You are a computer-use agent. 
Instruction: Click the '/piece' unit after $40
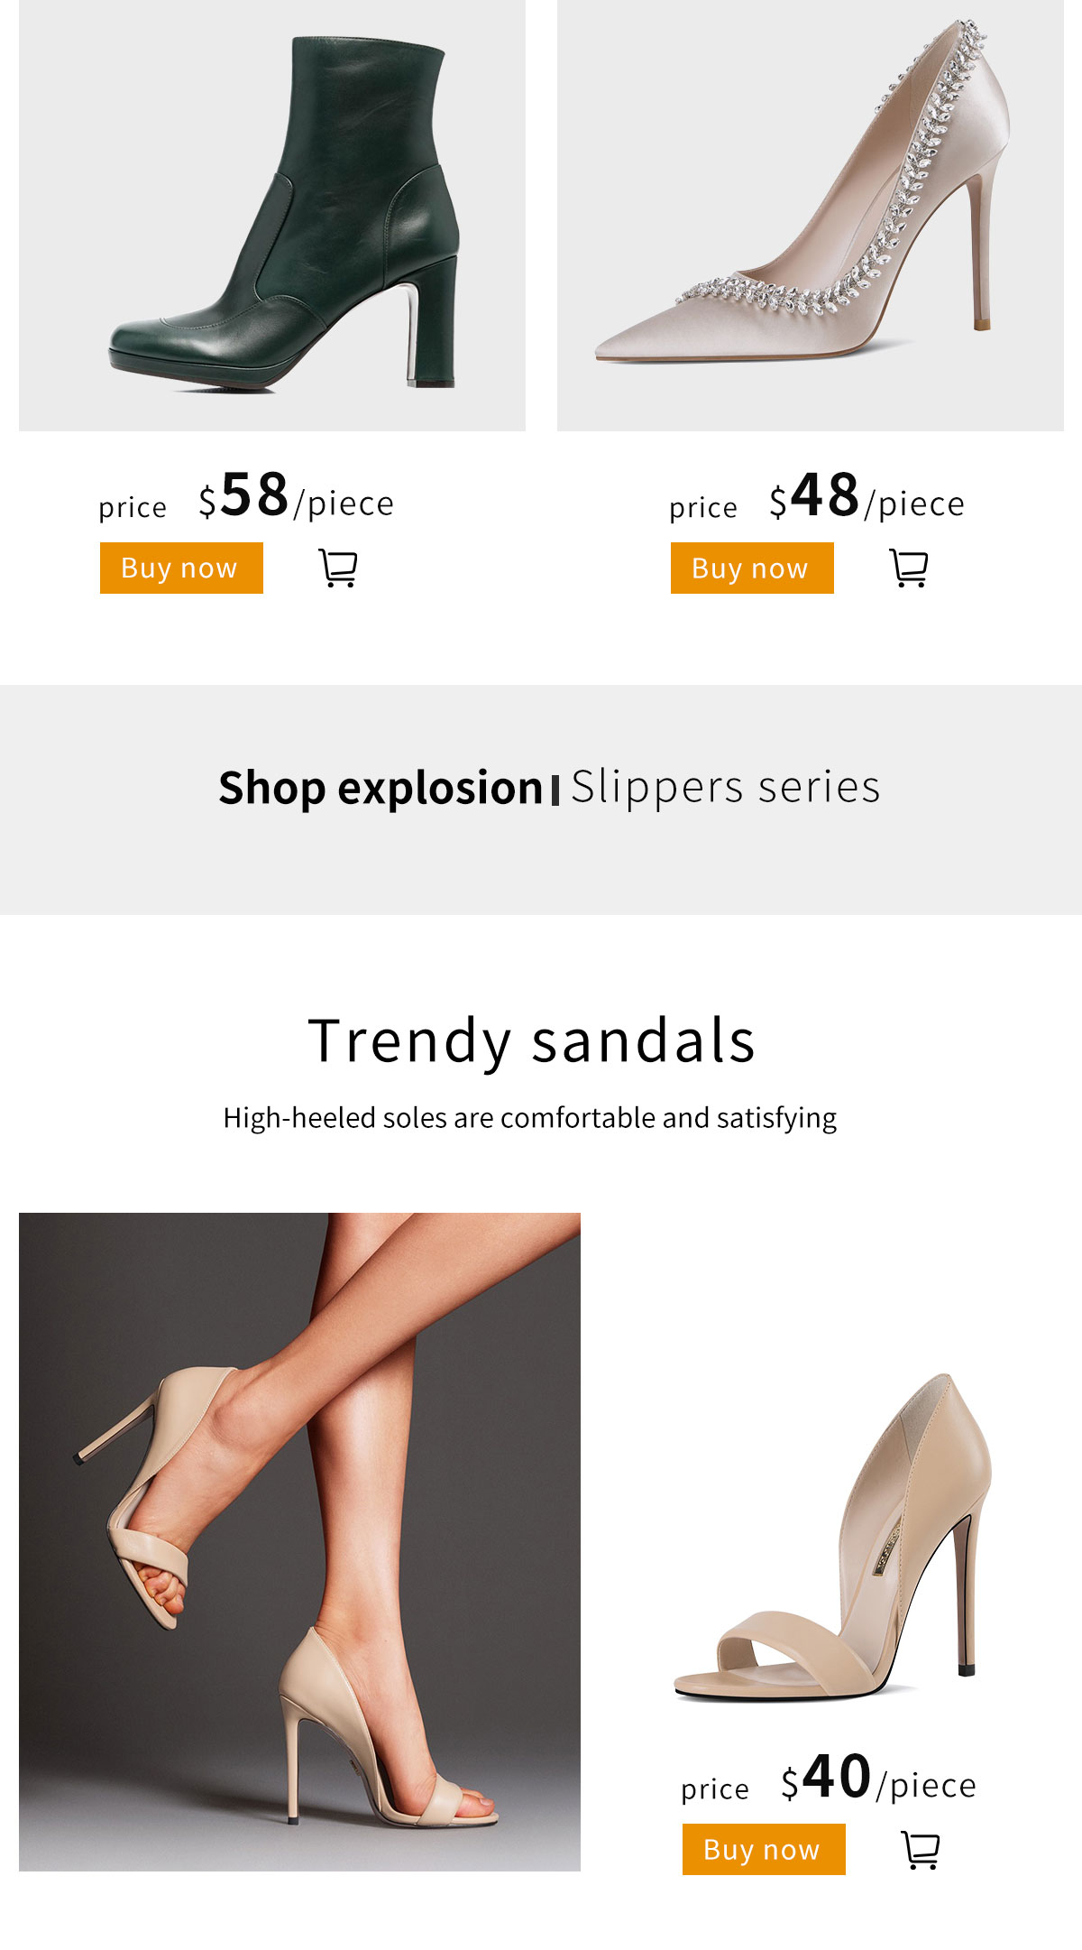coord(927,1785)
